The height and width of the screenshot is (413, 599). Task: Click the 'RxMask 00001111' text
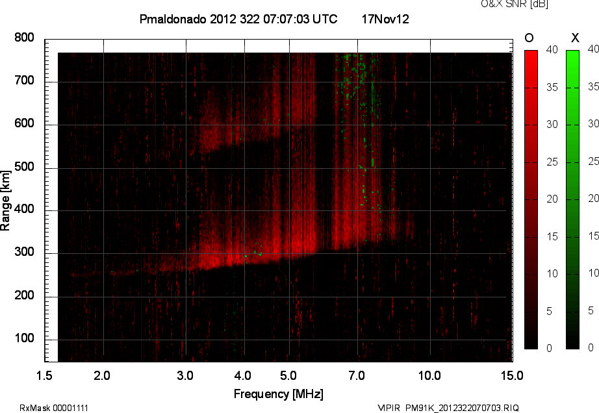click(x=54, y=408)
